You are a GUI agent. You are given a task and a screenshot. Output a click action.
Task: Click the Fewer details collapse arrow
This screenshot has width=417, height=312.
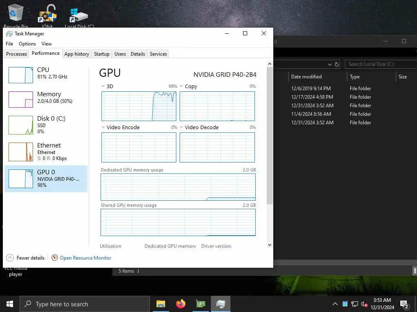(10, 258)
